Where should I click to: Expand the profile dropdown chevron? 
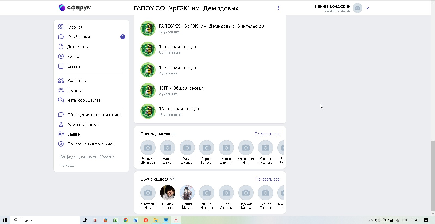(367, 8)
